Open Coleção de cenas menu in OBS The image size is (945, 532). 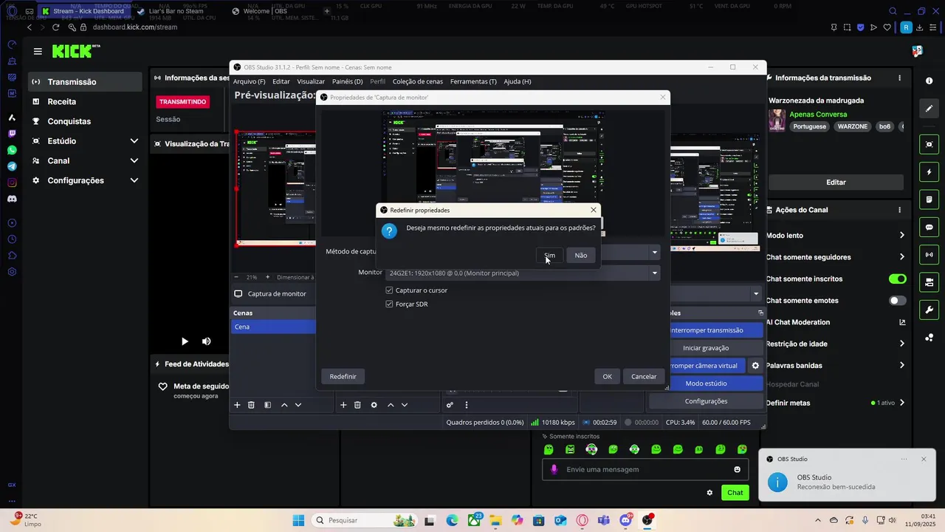point(418,81)
